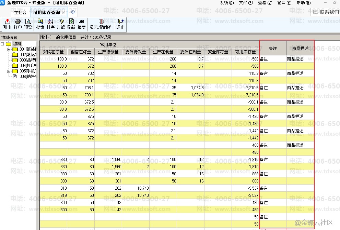The width and height of the screenshot is (340, 230).
Task: Click the 退出 exit icon
Action: tap(120, 24)
